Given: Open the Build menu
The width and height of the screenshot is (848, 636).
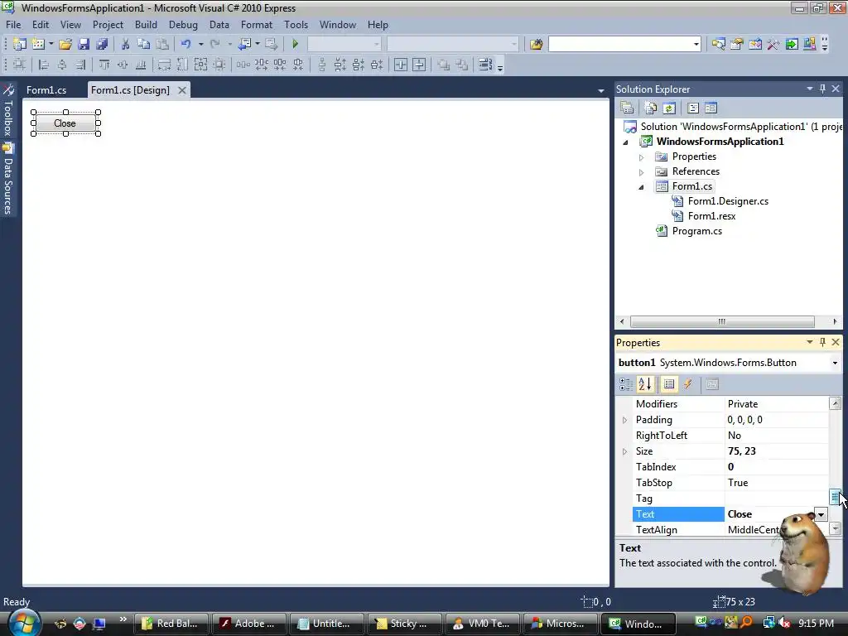Looking at the screenshot, I should [146, 25].
